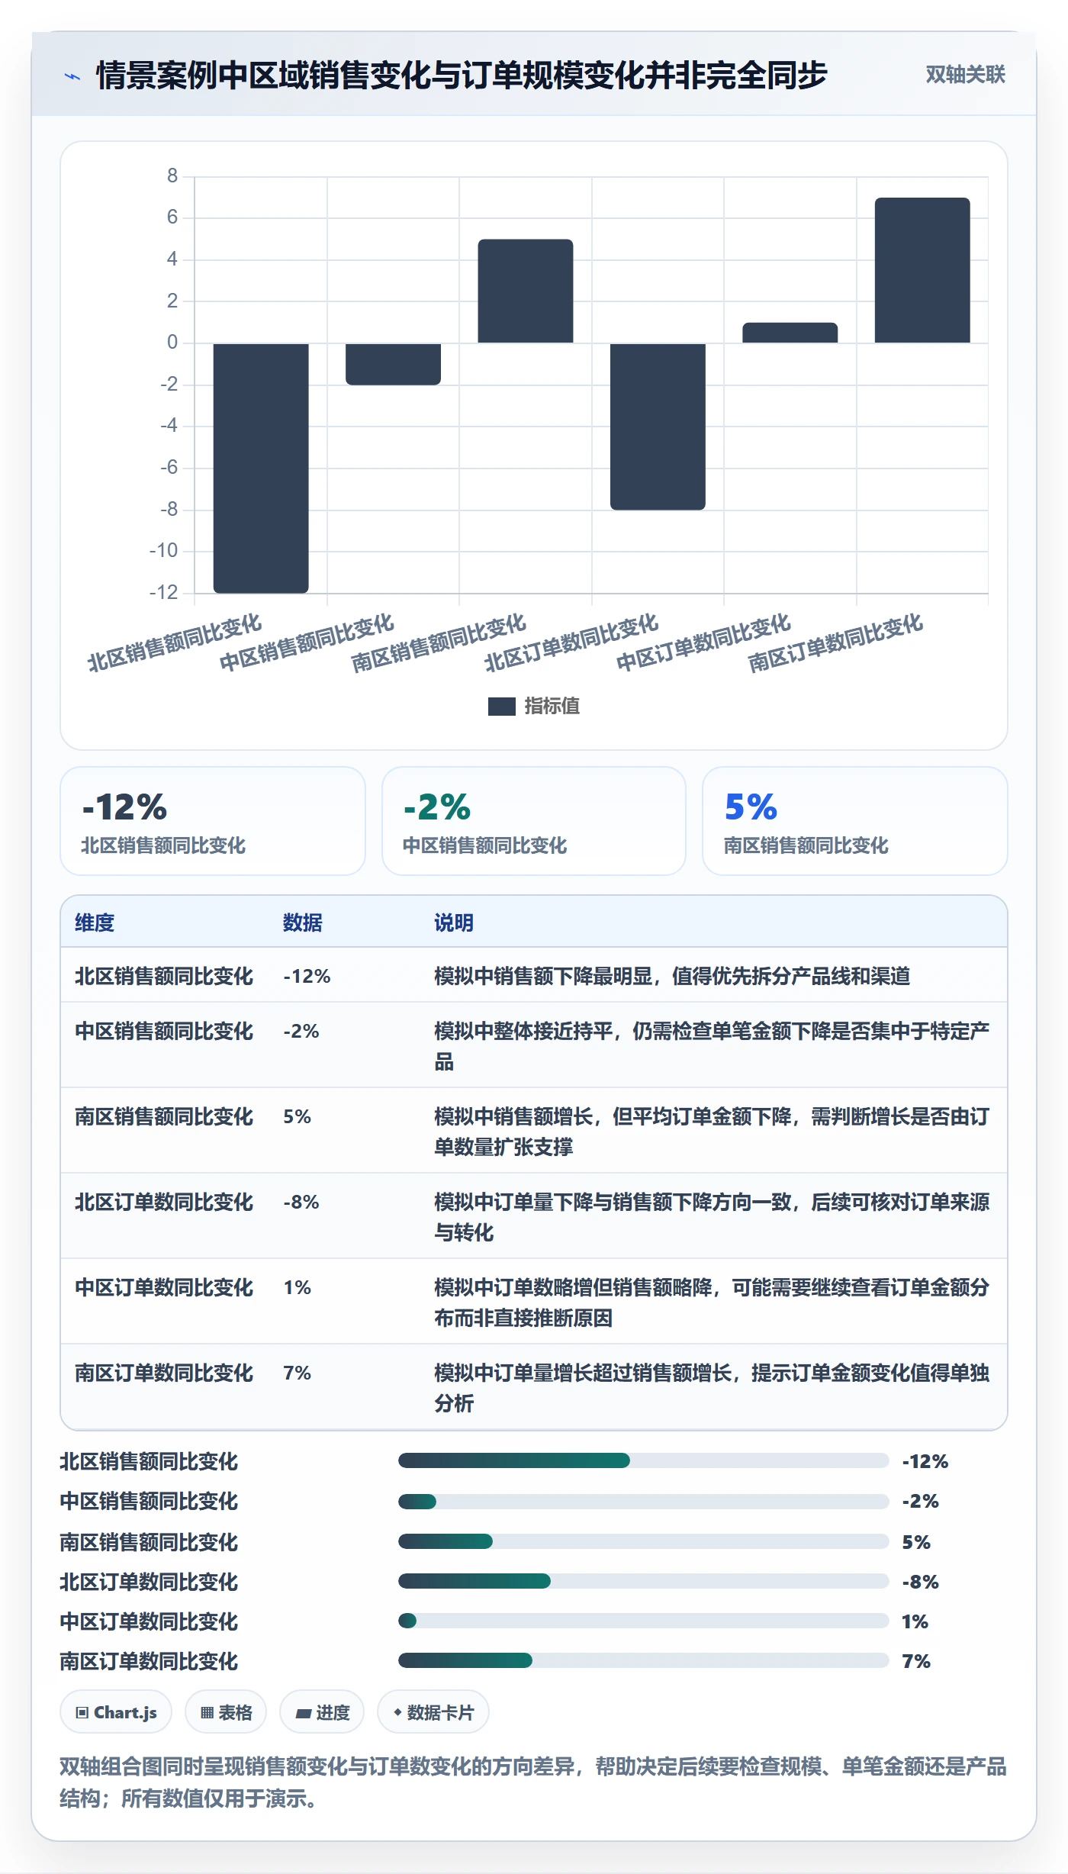The height and width of the screenshot is (1874, 1068).
Task: Click the description 模拟中销售额下降最明显
Action: point(672,976)
